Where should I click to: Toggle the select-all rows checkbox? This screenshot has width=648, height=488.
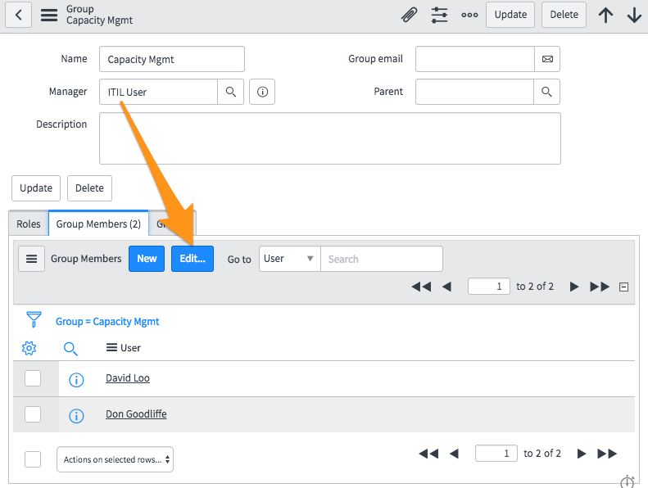tap(33, 459)
